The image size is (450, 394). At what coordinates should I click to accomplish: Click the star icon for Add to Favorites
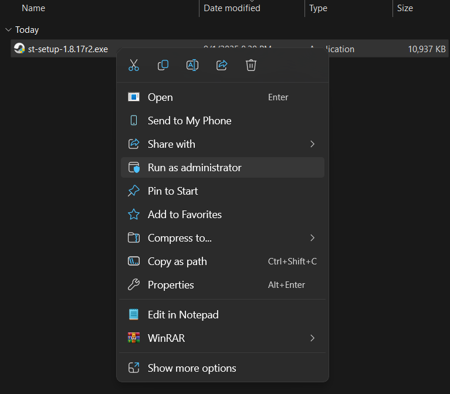tap(134, 214)
